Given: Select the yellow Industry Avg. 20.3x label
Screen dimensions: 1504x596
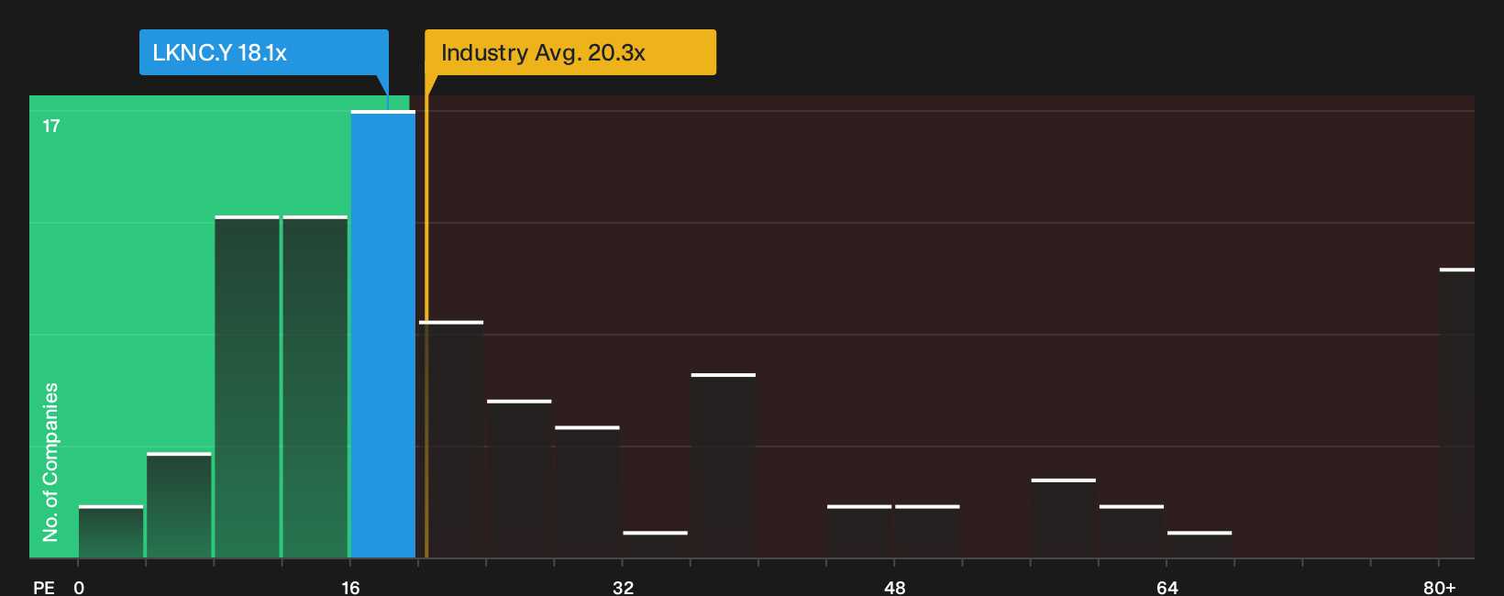Looking at the screenshot, I should (x=570, y=52).
